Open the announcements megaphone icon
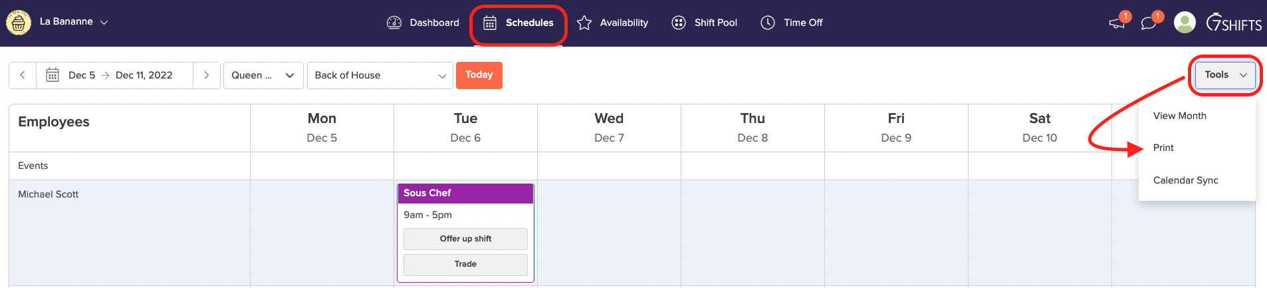This screenshot has width=1267, height=288. [1117, 23]
